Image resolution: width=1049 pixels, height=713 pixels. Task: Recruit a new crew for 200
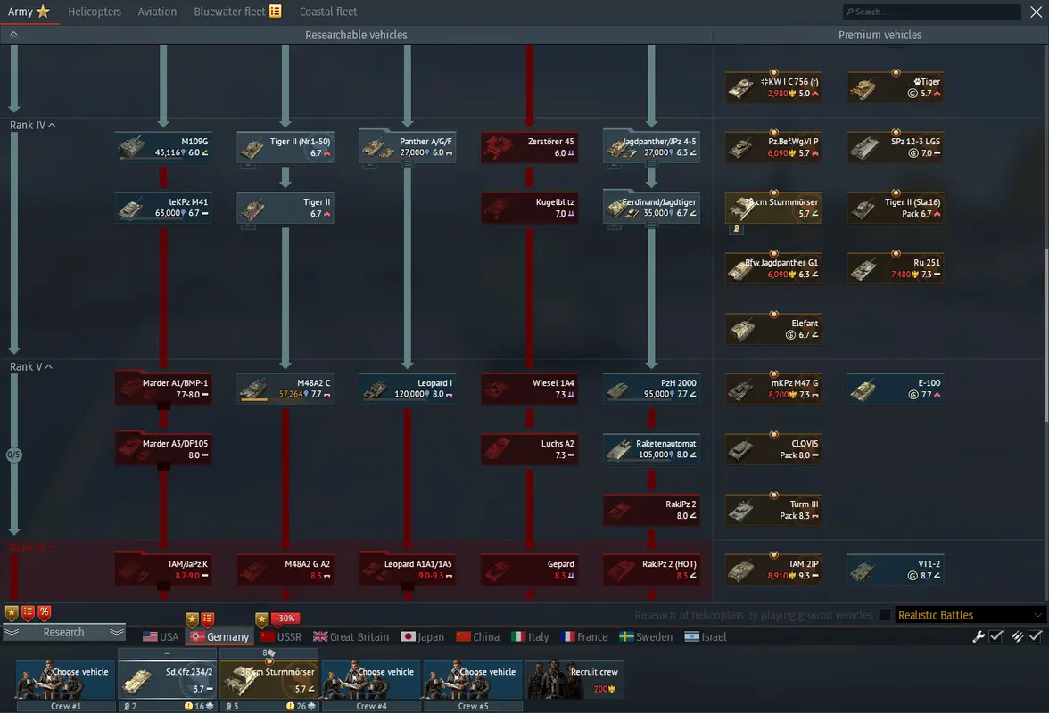(x=574, y=680)
